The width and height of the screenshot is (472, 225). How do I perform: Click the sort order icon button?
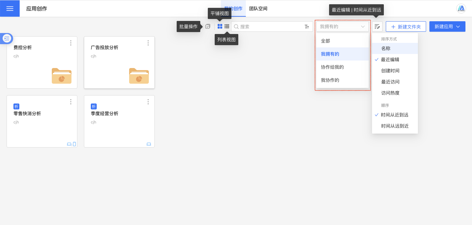click(377, 26)
